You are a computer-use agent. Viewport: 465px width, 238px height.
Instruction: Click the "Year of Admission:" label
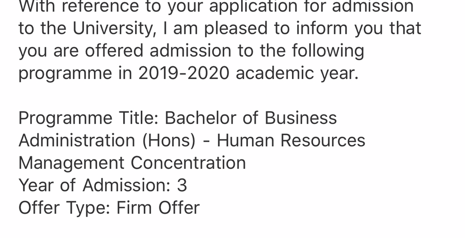coord(94,185)
